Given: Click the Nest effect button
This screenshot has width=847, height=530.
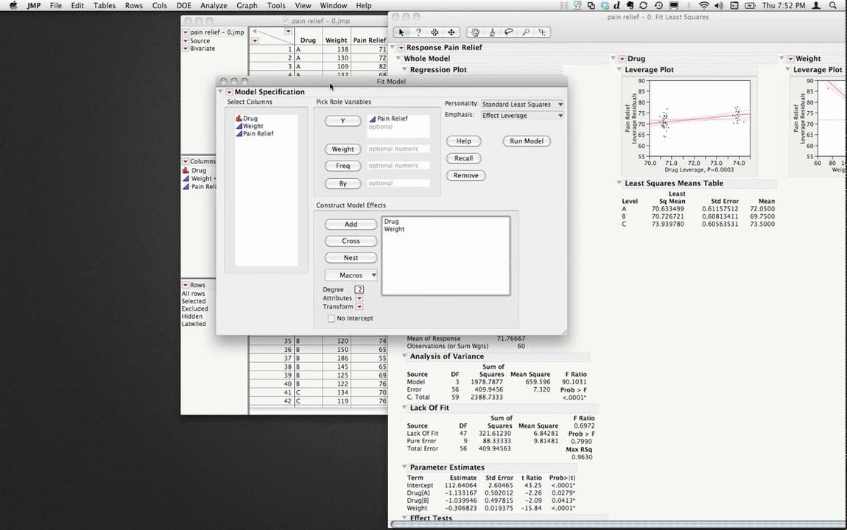Looking at the screenshot, I should pos(351,258).
